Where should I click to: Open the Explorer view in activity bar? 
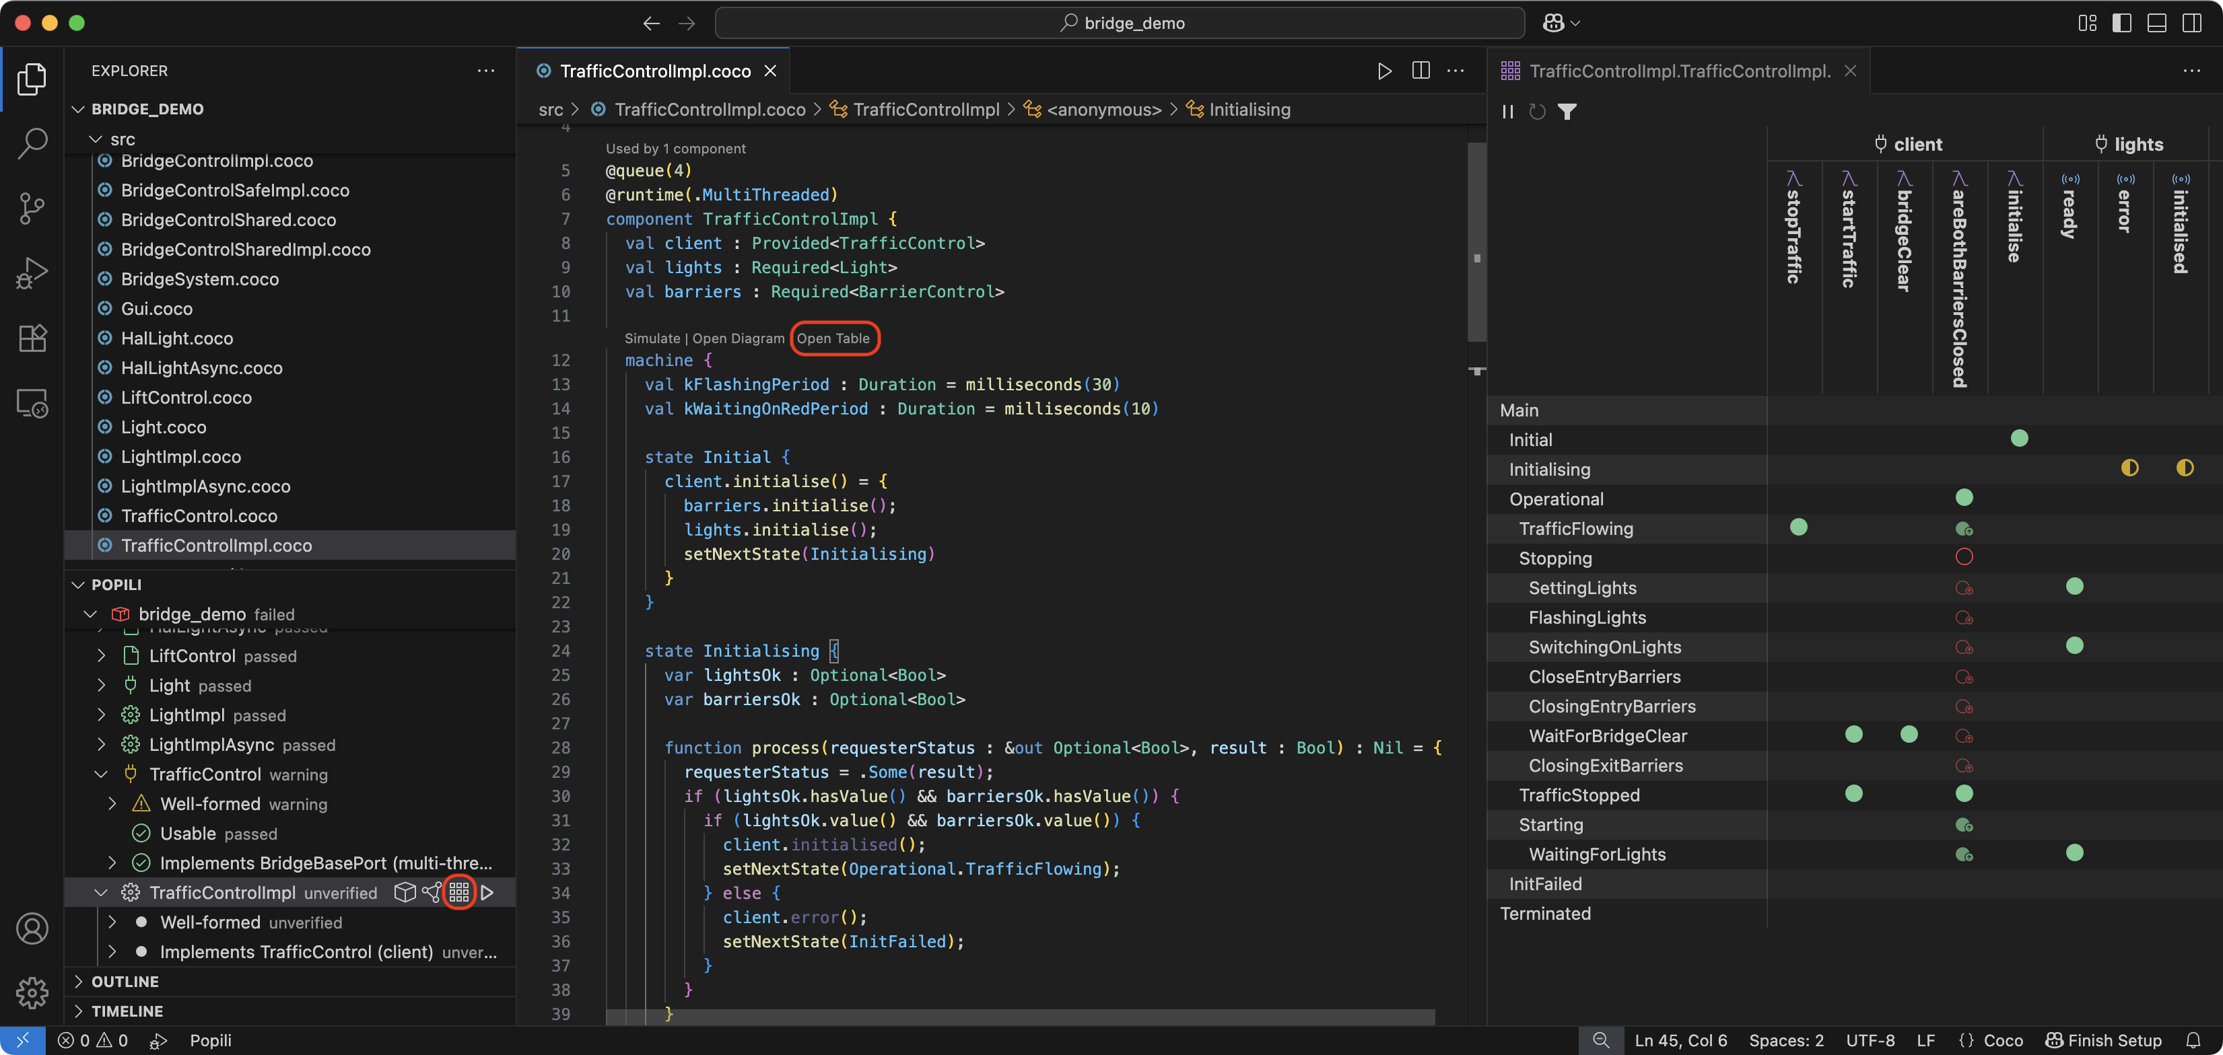32,79
